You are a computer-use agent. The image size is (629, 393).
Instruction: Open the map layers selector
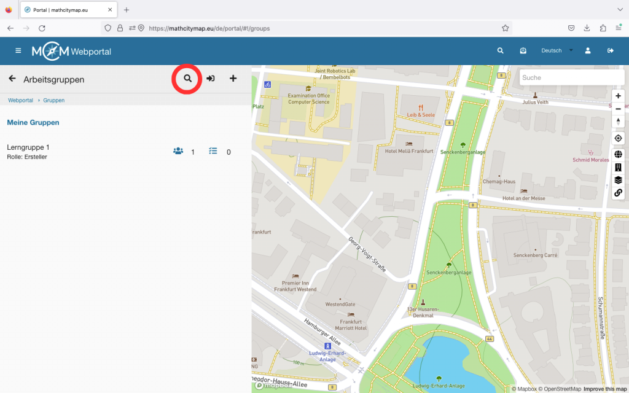[618, 180]
